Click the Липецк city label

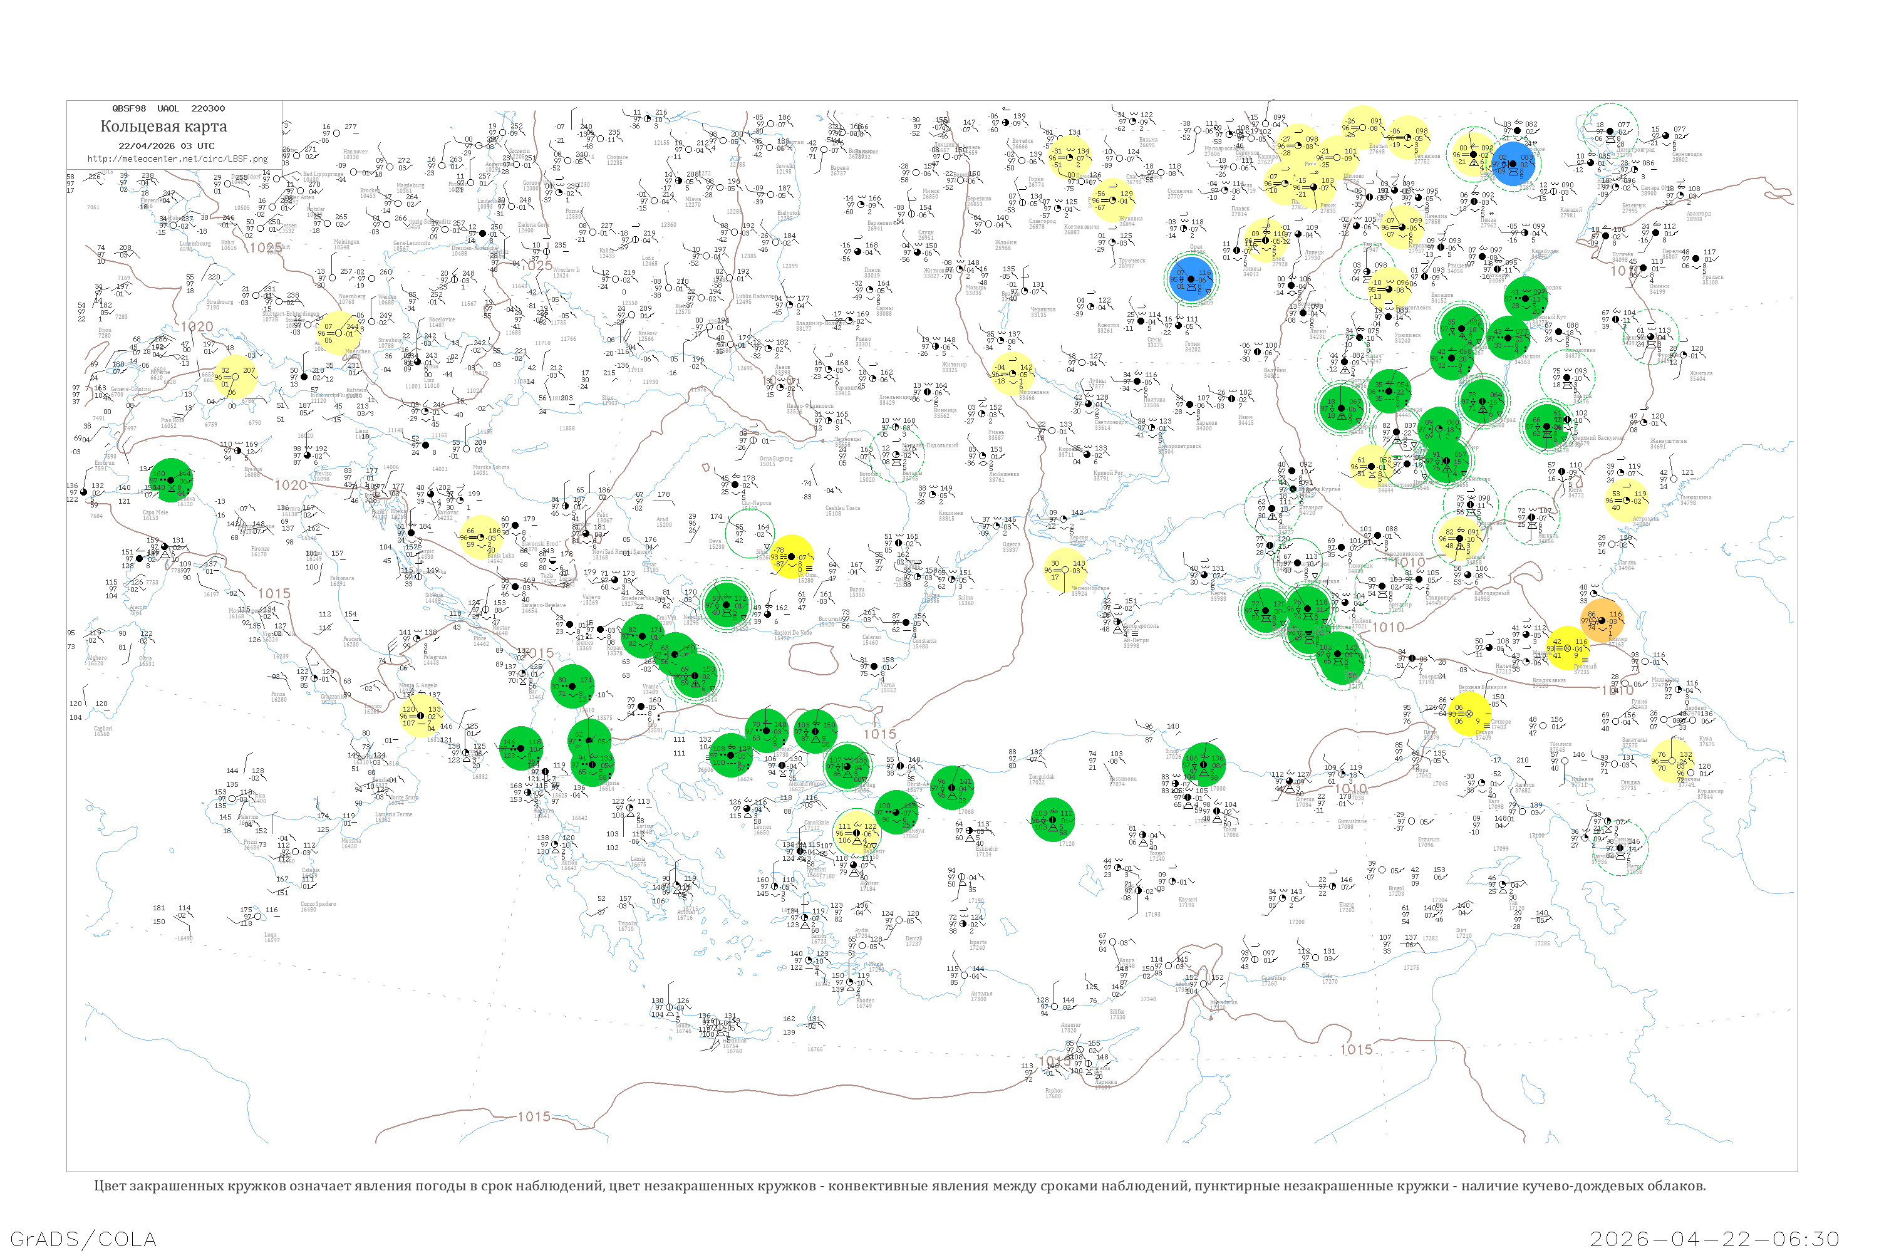click(x=1314, y=253)
